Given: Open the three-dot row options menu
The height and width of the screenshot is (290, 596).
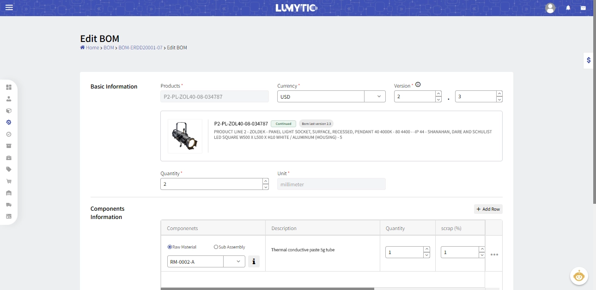Looking at the screenshot, I should coord(494,254).
